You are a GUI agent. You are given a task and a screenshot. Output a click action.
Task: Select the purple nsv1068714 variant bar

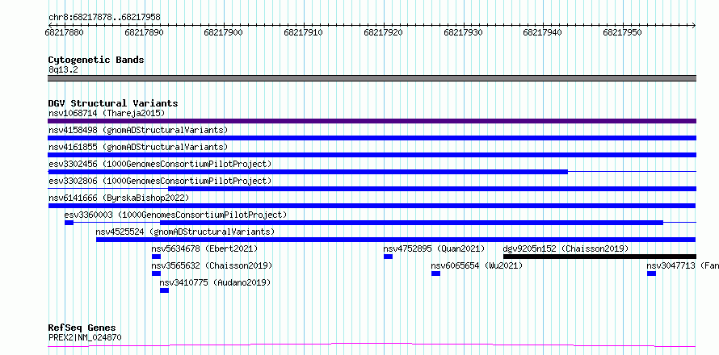(x=372, y=121)
